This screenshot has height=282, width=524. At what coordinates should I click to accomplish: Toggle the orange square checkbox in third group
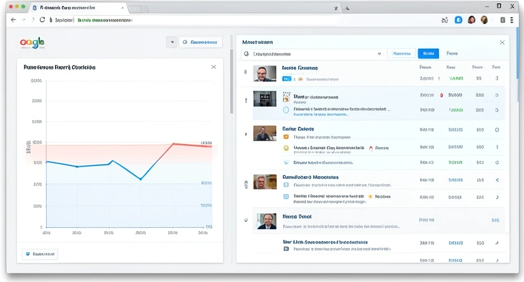click(286, 136)
